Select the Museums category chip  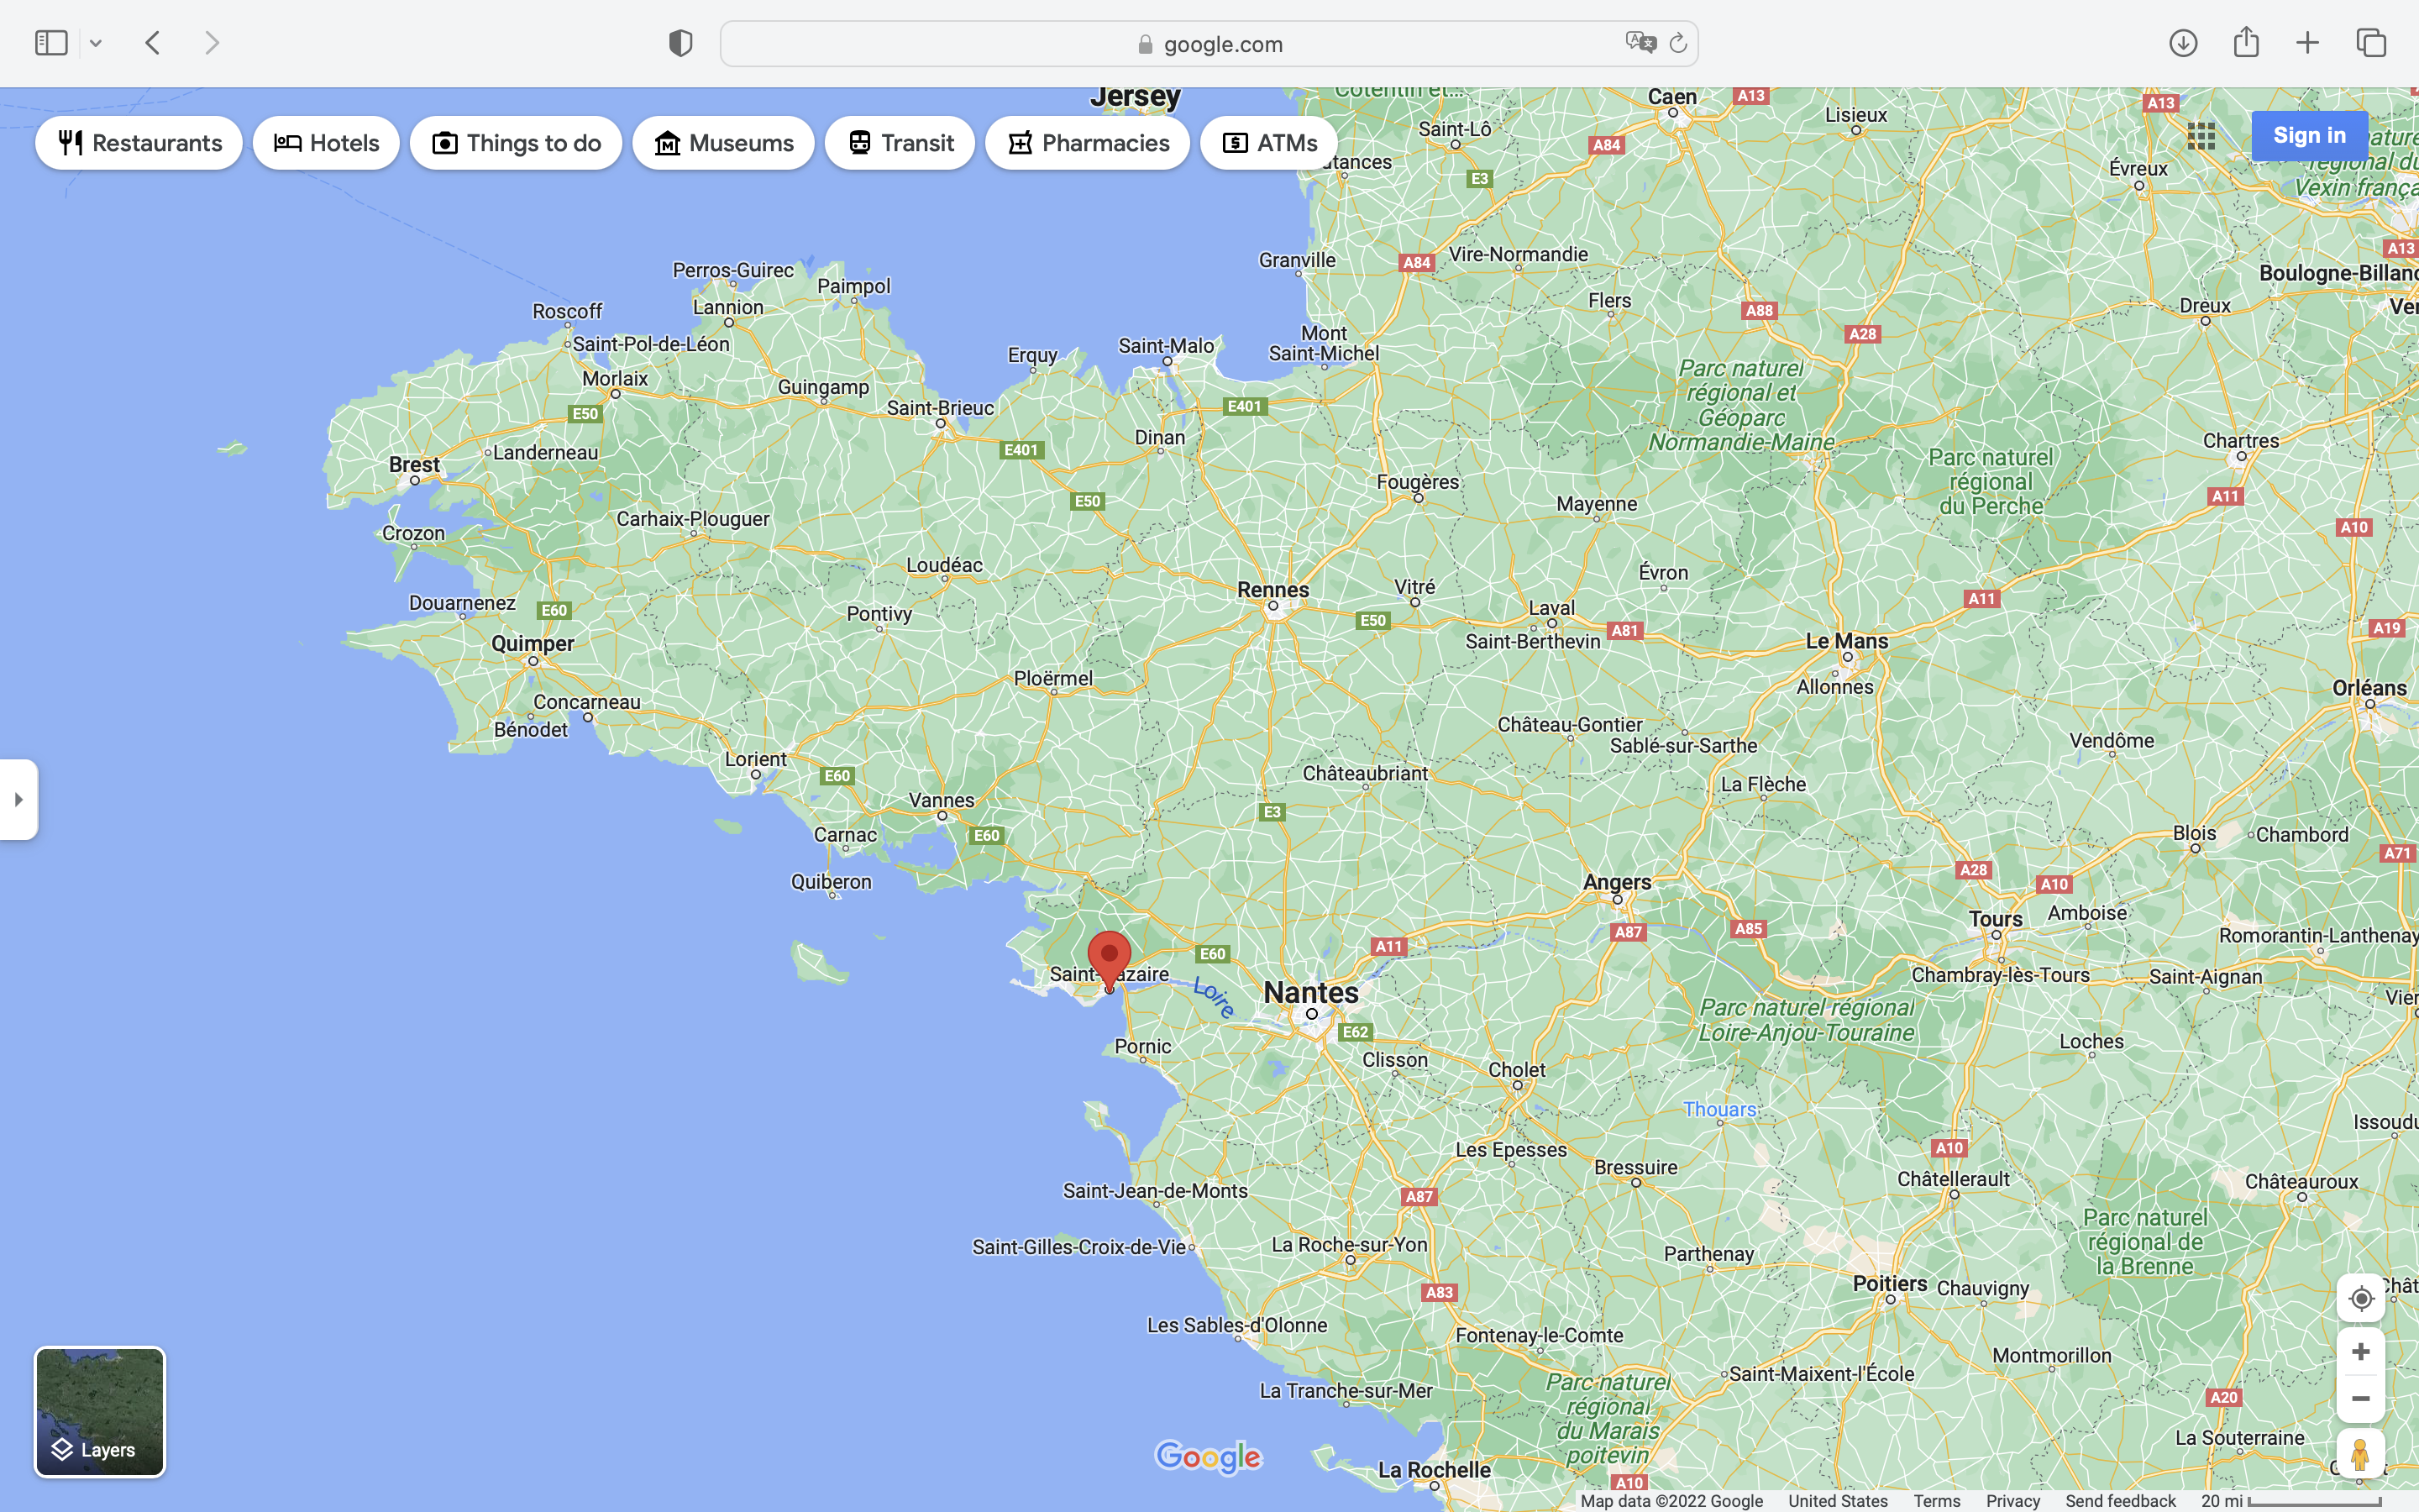point(722,143)
